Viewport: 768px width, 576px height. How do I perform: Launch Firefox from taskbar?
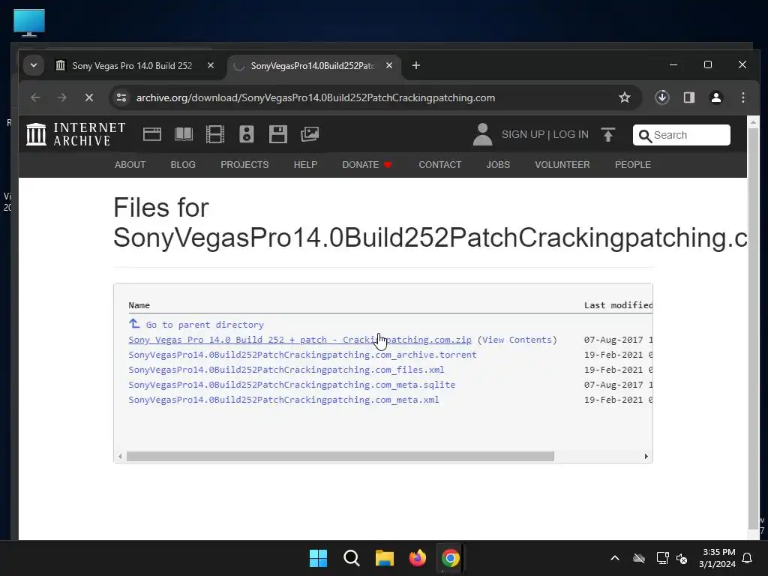417,558
